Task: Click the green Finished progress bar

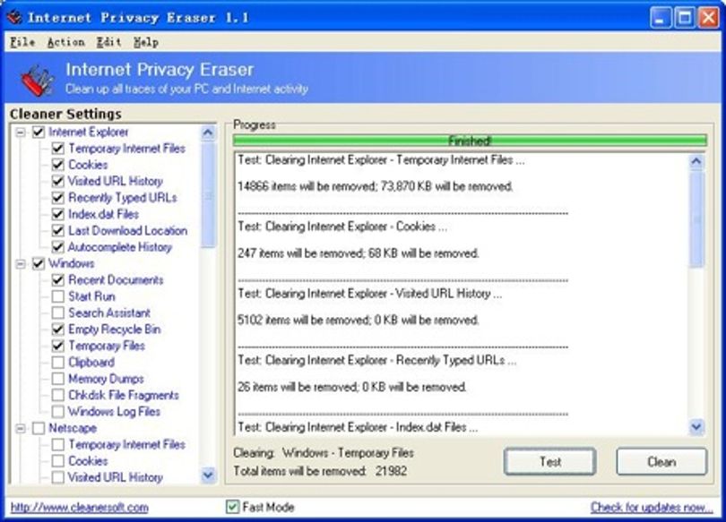Action: coord(470,141)
